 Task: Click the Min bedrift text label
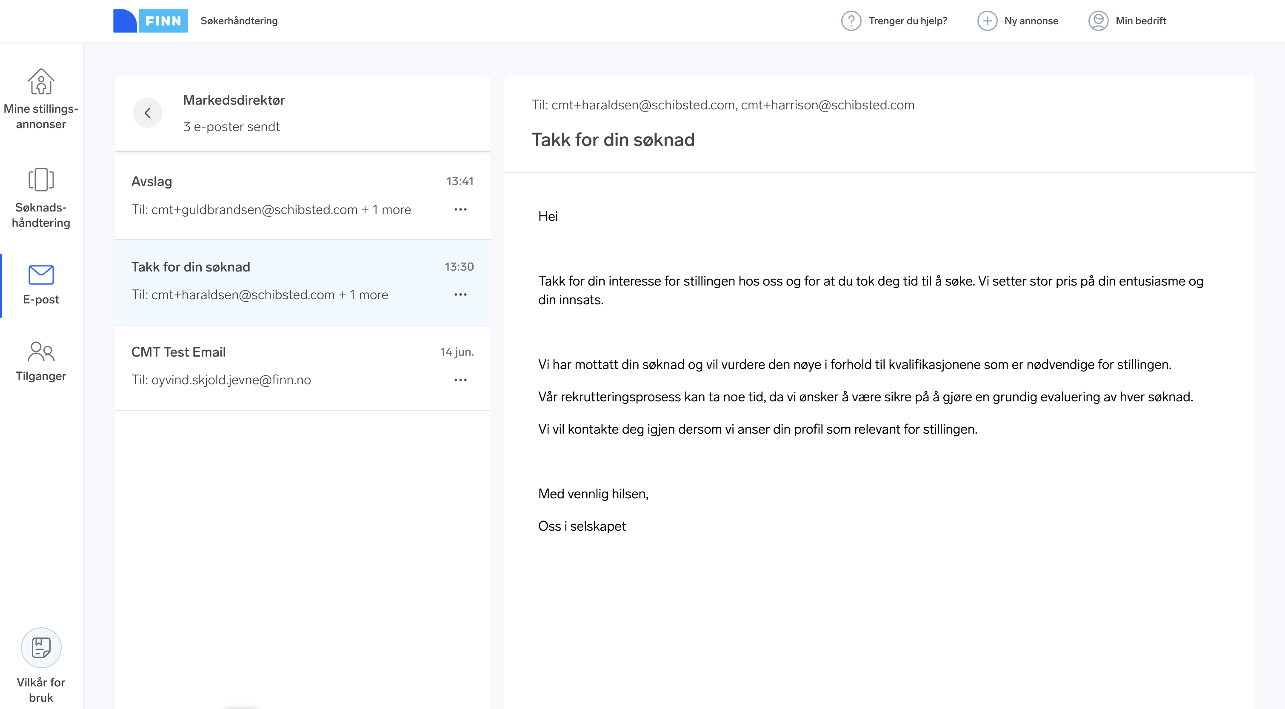[x=1140, y=21]
